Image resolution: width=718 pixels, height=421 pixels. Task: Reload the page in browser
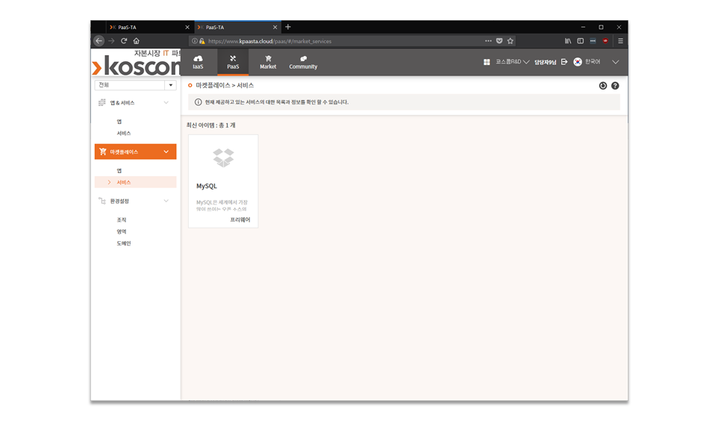coord(124,41)
